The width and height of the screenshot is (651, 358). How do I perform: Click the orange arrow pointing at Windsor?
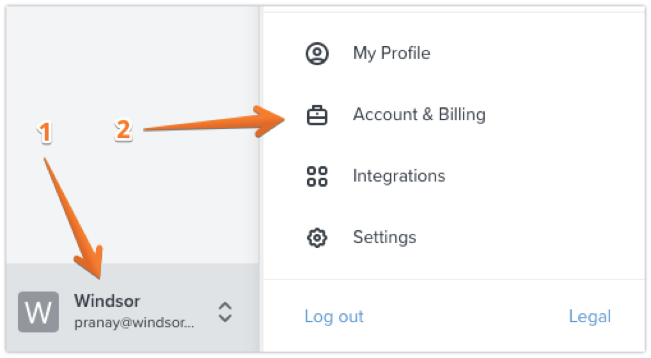[x=74, y=217]
